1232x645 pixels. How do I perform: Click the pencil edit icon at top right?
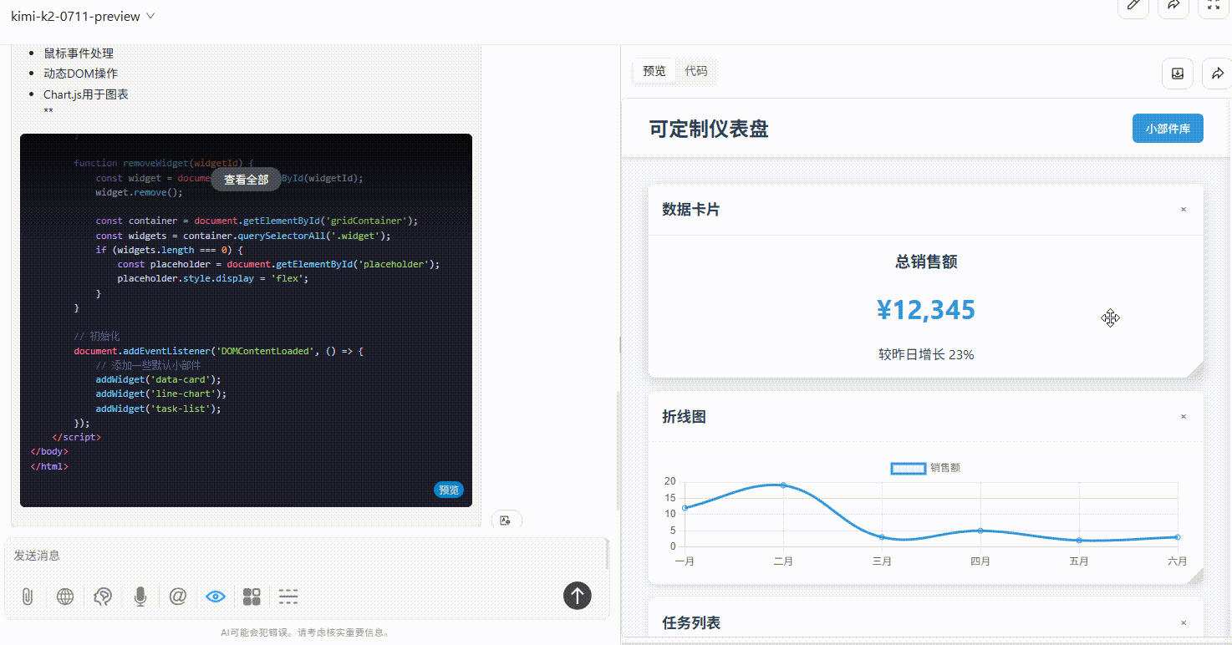click(x=1133, y=5)
